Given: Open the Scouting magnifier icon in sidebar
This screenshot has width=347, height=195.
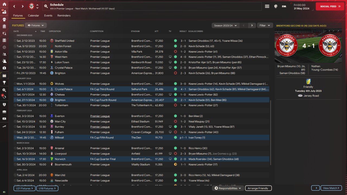Looking at the screenshot, I should (4, 90).
